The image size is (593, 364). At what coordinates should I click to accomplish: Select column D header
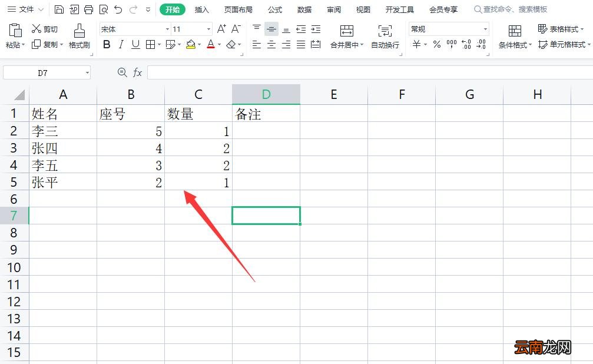pos(266,94)
